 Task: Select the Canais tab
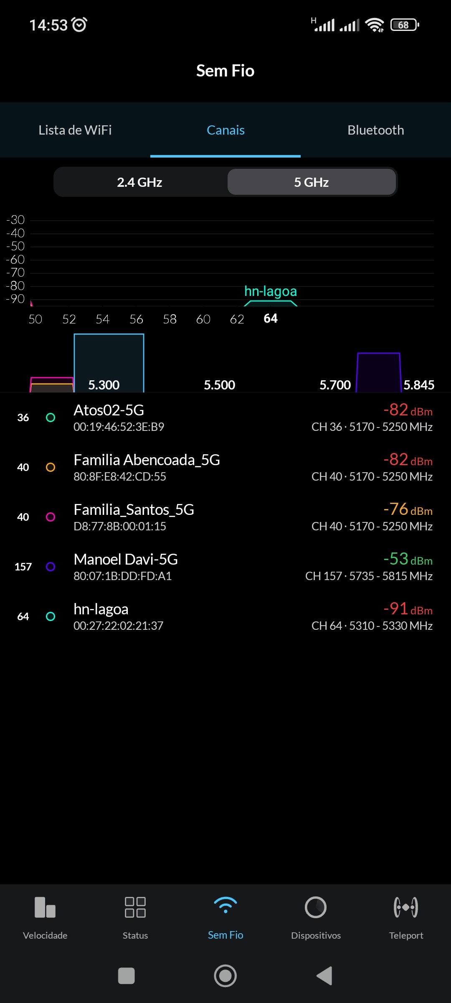(225, 130)
